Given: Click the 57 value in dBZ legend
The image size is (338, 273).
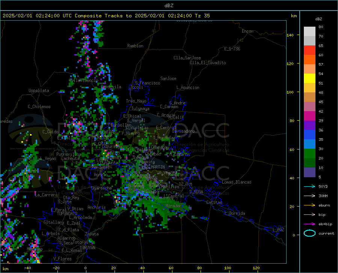Looking at the screenshot, I should [321, 65].
